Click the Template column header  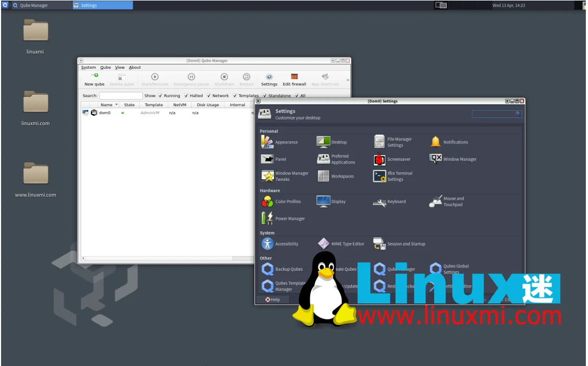(x=154, y=105)
